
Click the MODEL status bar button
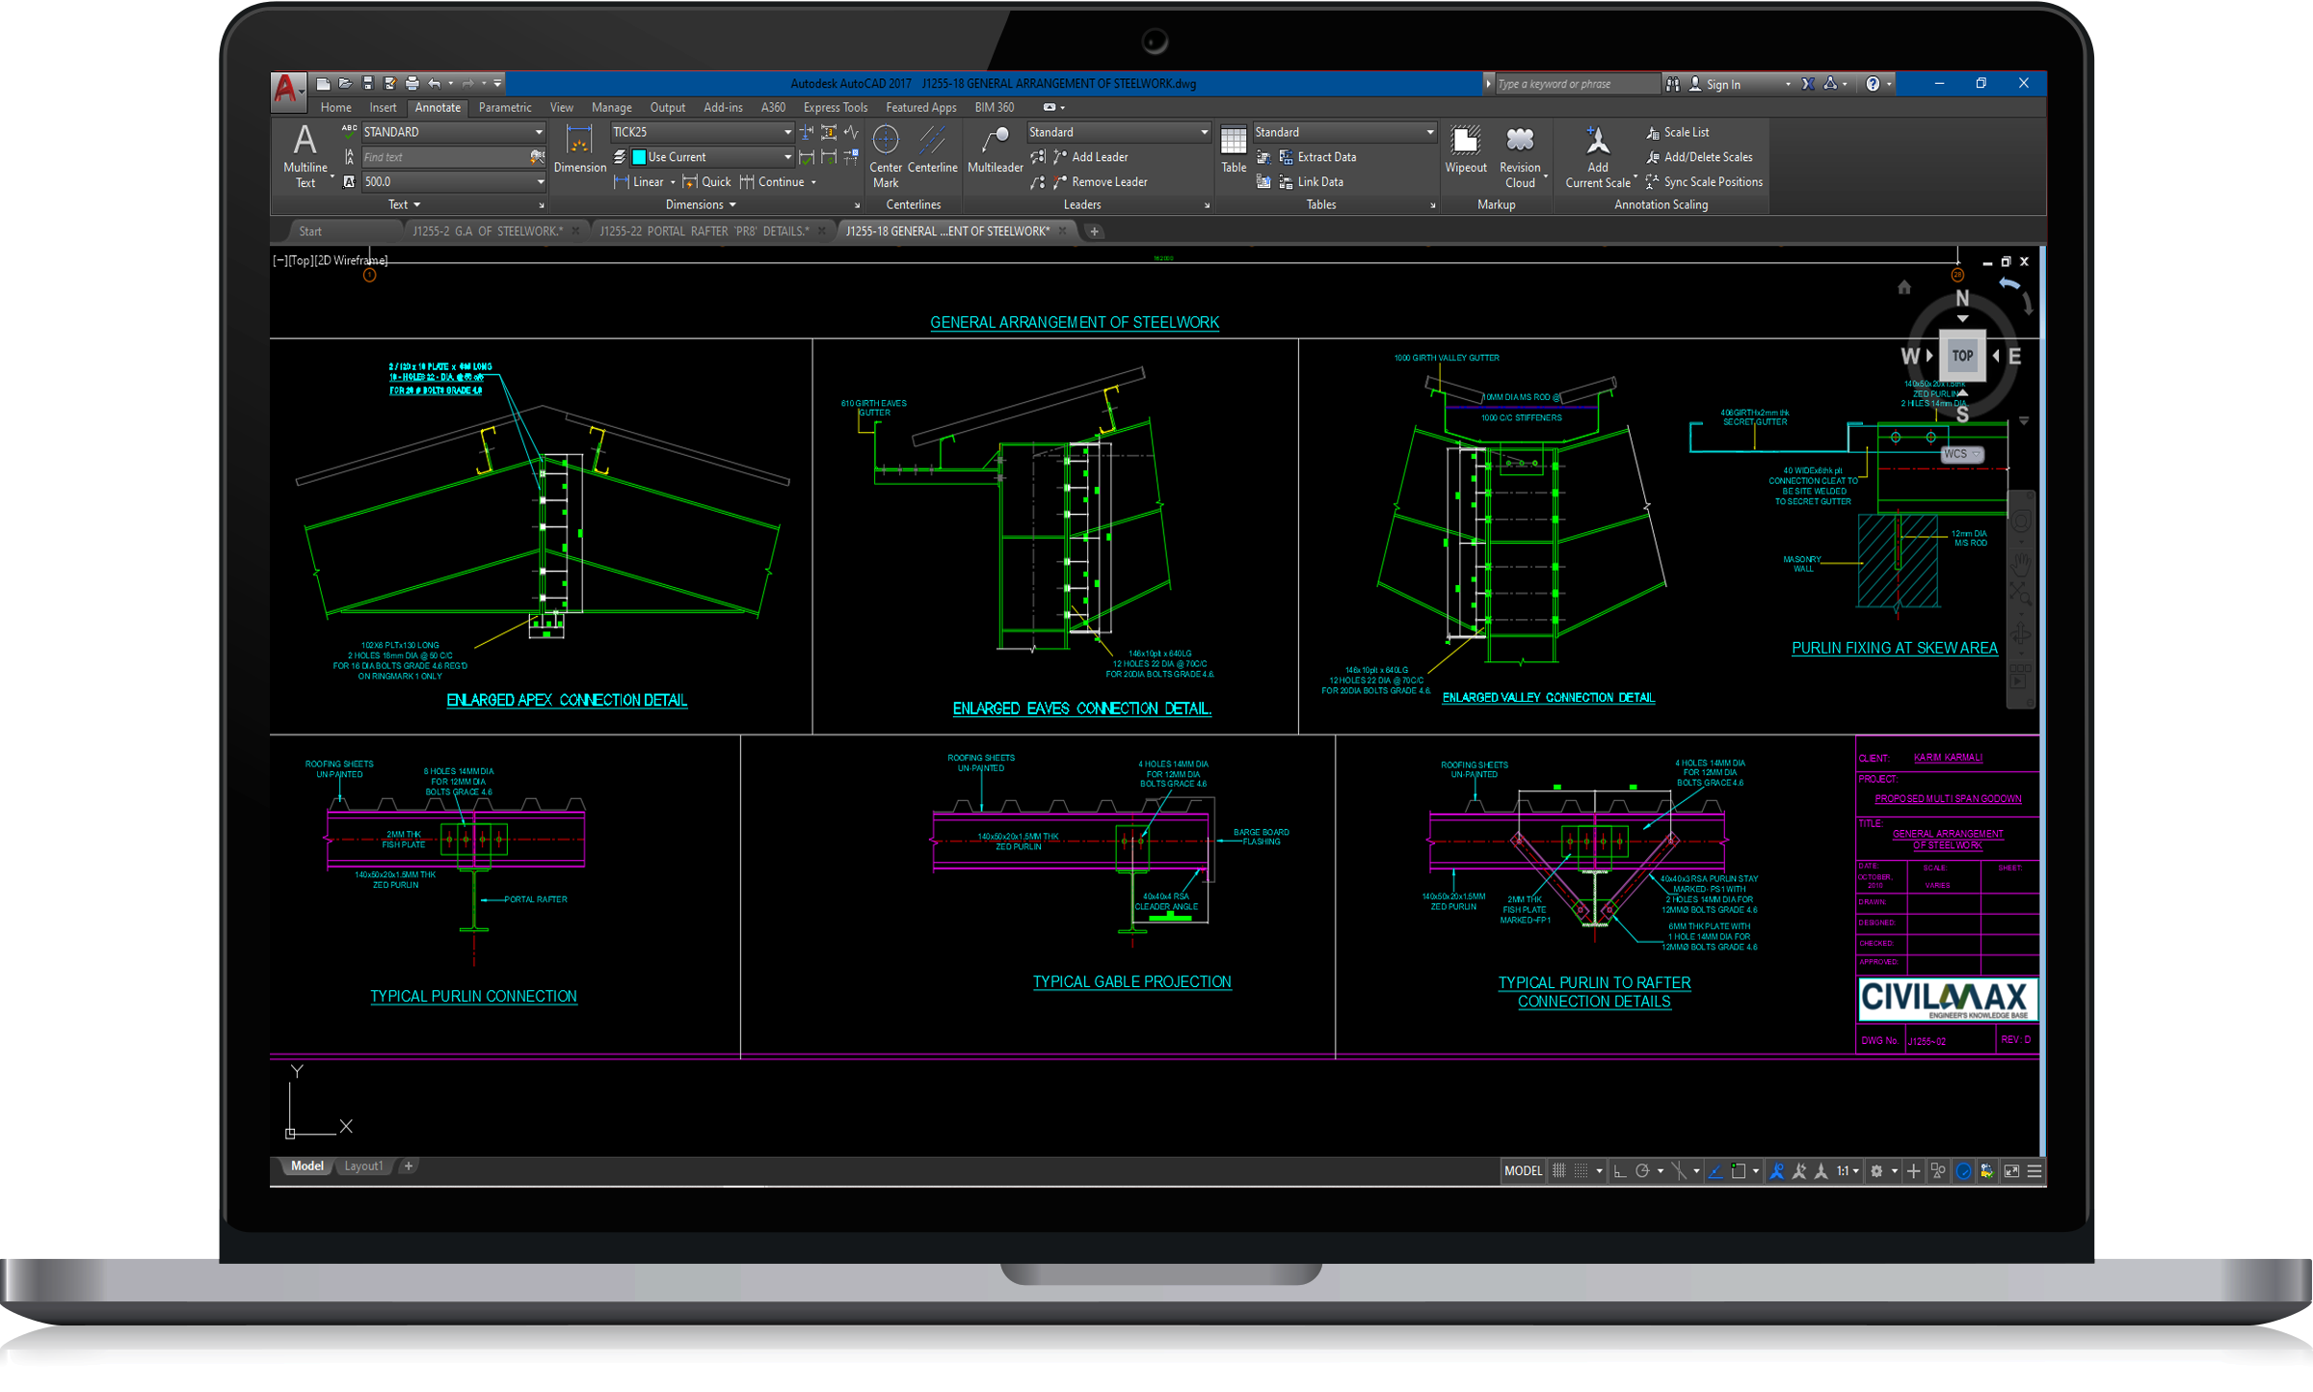[x=1522, y=1171]
